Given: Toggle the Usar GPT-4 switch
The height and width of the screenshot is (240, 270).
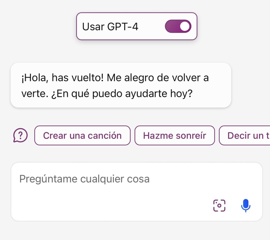Looking at the screenshot, I should coord(178,26).
